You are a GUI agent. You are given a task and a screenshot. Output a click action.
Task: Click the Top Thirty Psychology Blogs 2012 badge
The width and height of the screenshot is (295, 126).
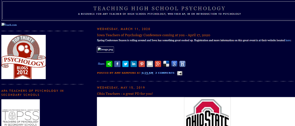(x=24, y=57)
